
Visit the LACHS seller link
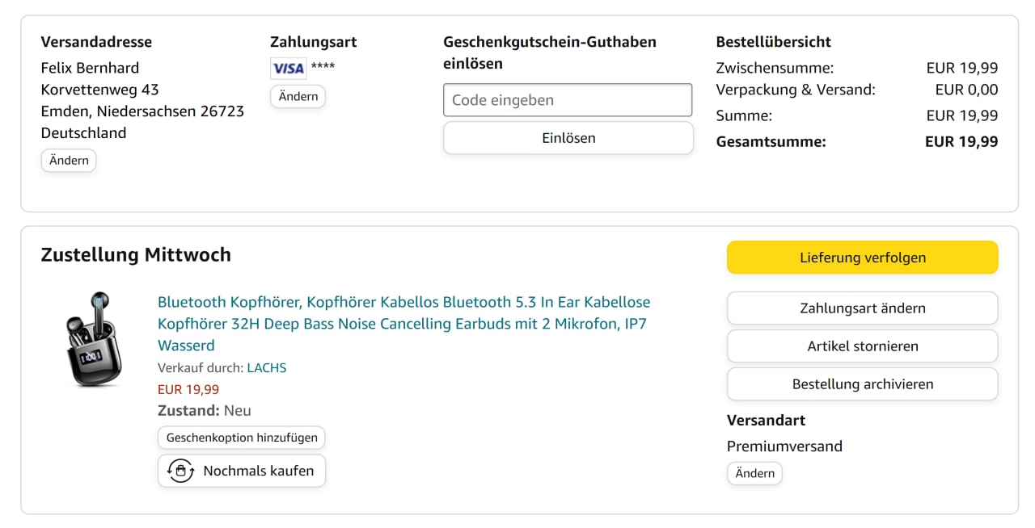pos(266,368)
